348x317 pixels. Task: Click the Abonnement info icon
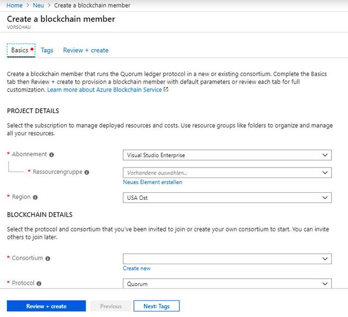tap(51, 155)
